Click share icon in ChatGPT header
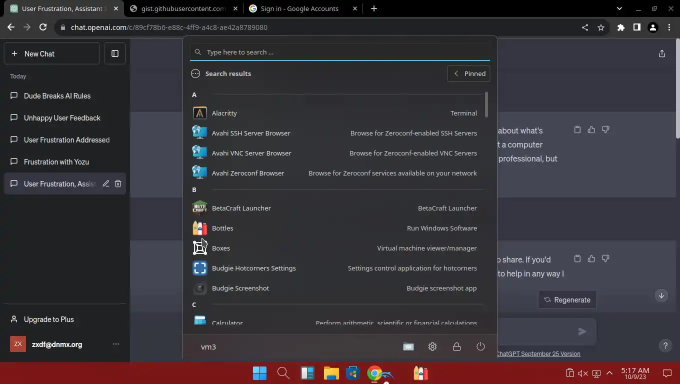Screen dimensions: 680x384 pos(662,53)
